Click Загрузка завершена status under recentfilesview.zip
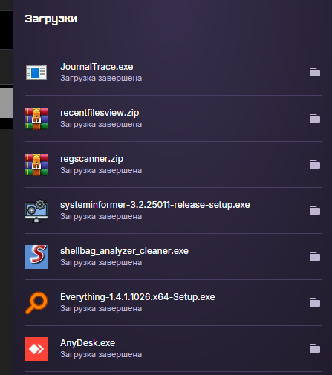332x375 pixels. [x=101, y=125]
